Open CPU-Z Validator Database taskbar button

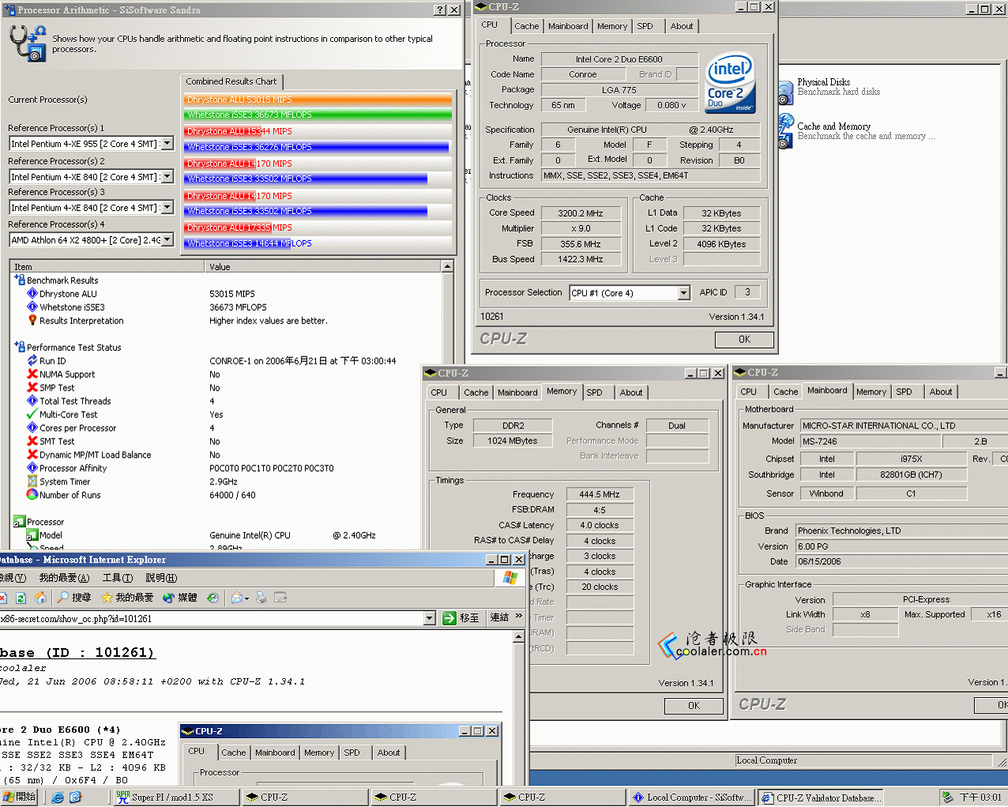tap(820, 797)
